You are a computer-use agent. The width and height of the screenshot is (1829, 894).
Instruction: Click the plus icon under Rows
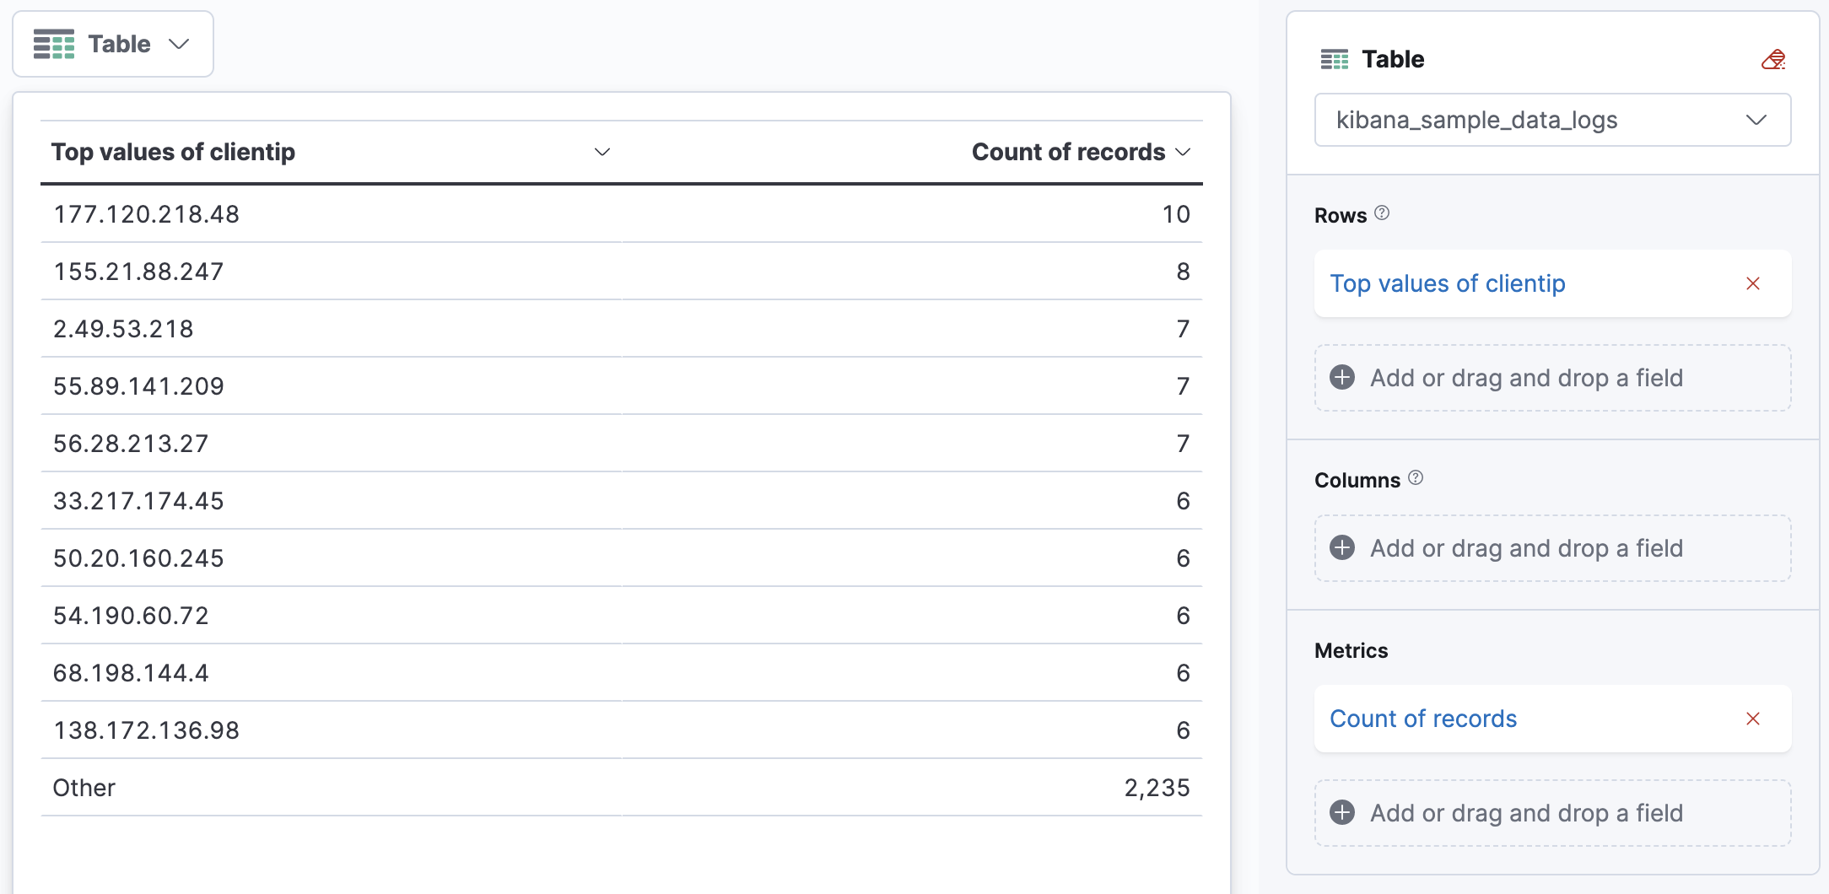pyautogui.click(x=1342, y=378)
